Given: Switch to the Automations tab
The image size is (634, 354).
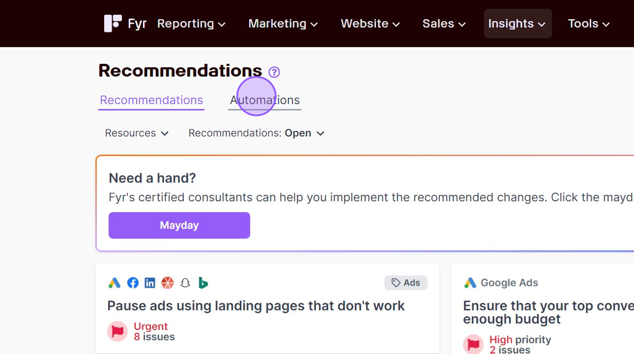Looking at the screenshot, I should click(265, 100).
